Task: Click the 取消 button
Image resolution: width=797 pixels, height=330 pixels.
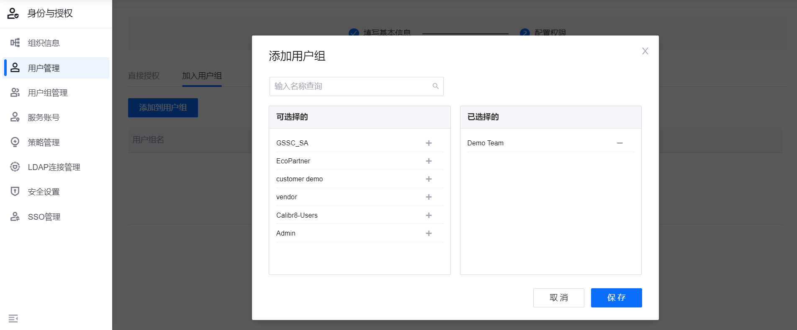Action: (558, 298)
